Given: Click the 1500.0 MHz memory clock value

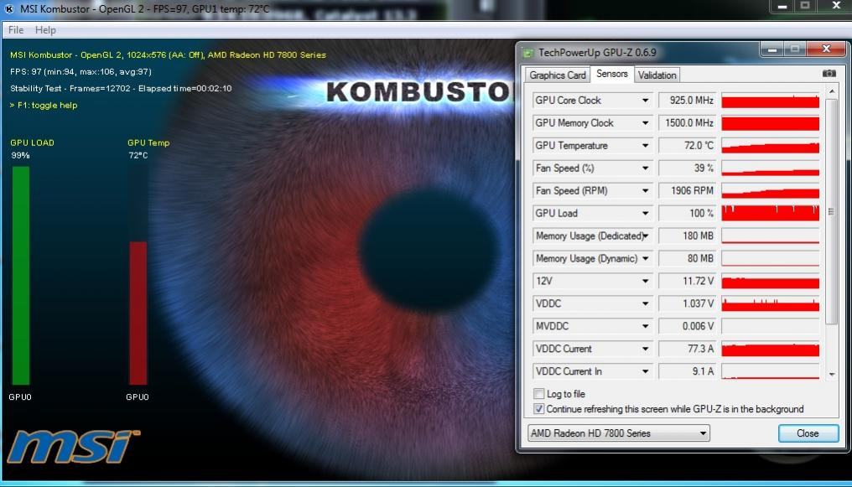Looking at the screenshot, I should click(x=689, y=123).
